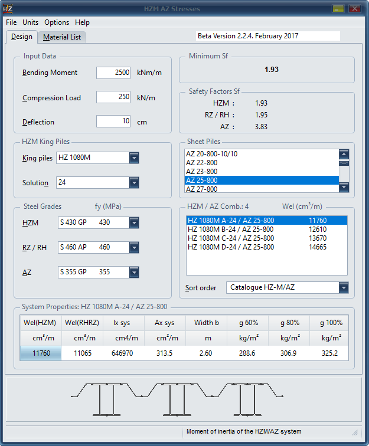Expand the King piles dropdown
This screenshot has width=369, height=446.
[134, 158]
